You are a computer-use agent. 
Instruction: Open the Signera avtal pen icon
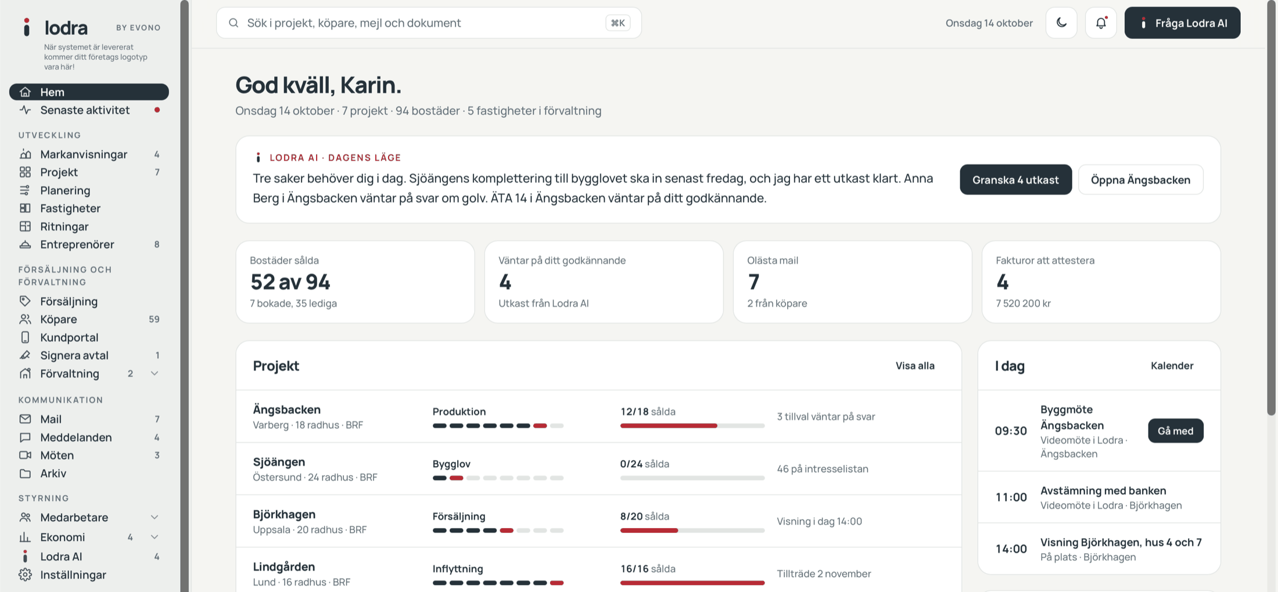25,355
